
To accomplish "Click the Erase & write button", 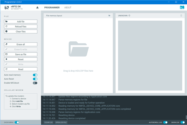I will (x=21, y=49).
